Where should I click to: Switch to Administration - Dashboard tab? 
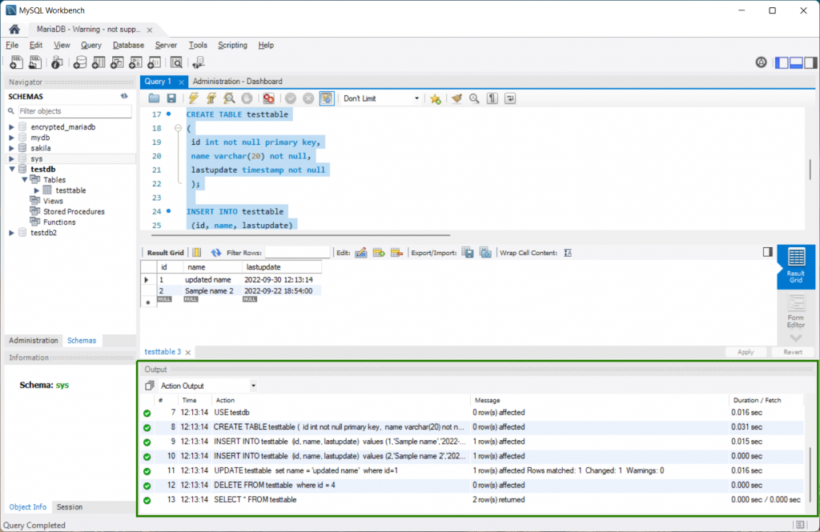pos(237,82)
